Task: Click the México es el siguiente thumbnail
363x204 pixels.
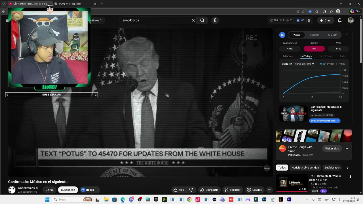Action: 293,114
